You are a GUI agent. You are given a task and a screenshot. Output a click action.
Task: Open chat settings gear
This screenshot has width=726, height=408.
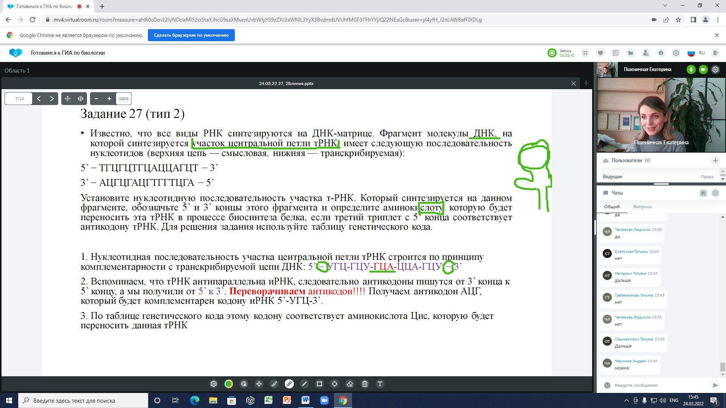tap(715, 193)
